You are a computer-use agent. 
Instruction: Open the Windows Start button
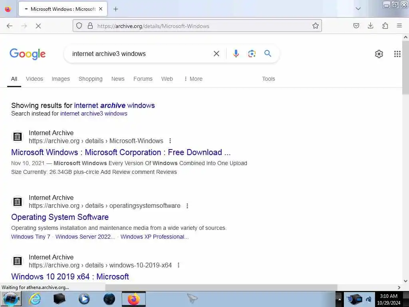pos(11,299)
